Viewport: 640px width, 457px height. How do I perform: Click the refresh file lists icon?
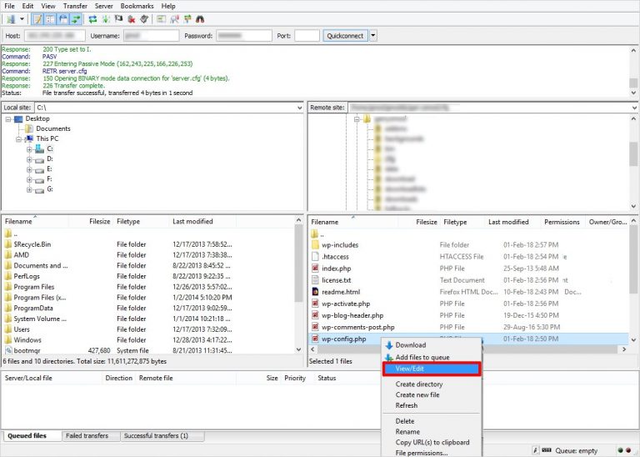point(92,19)
